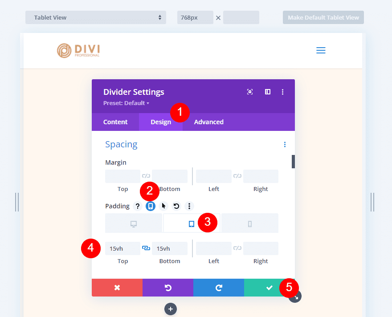Link Left and Right margin values
The height and width of the screenshot is (317, 392).
point(237,176)
